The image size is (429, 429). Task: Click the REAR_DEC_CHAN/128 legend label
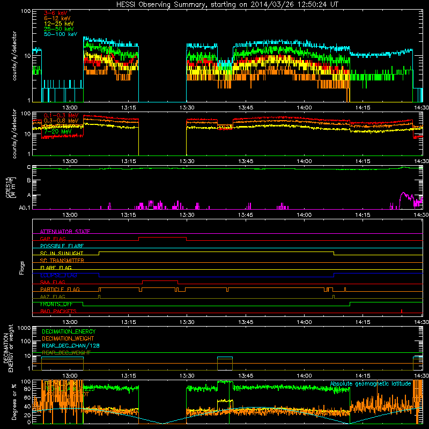pos(71,345)
